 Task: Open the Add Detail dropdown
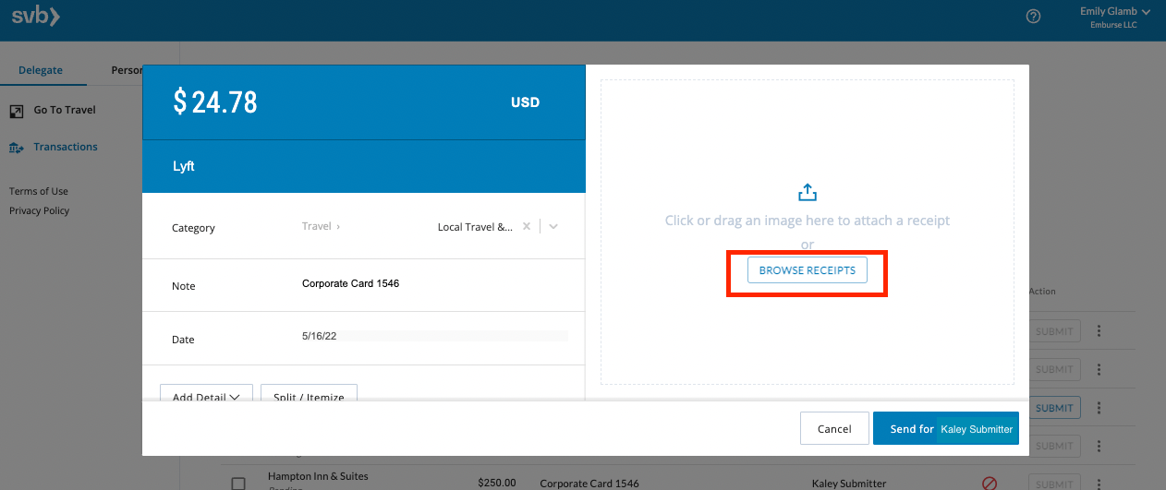[206, 395]
